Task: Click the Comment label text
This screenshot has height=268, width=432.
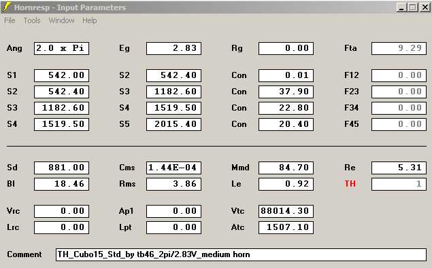Action: pyautogui.click(x=24, y=254)
